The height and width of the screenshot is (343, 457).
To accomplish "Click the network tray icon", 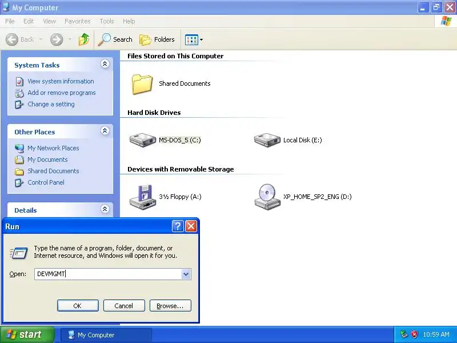I will (404, 334).
